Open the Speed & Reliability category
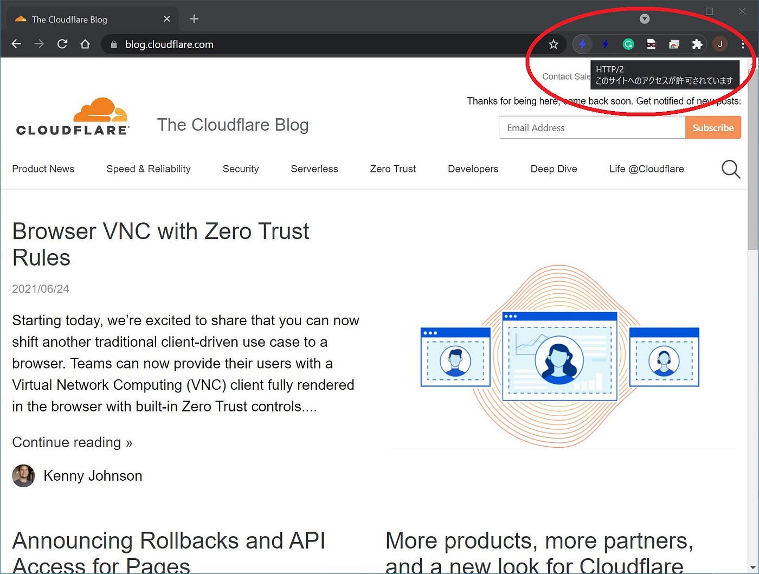Image resolution: width=759 pixels, height=574 pixels. point(149,169)
